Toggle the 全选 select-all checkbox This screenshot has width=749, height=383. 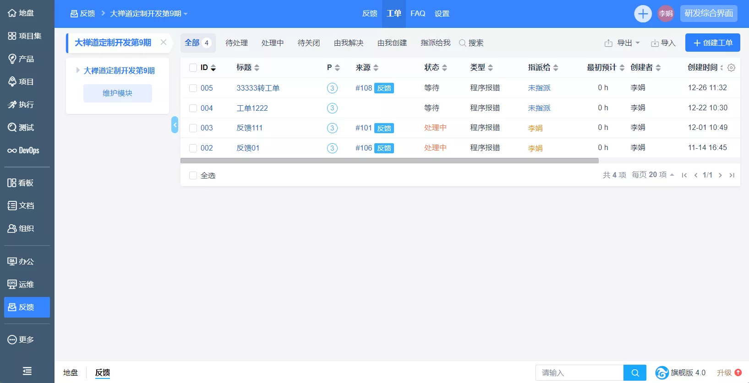[193, 175]
